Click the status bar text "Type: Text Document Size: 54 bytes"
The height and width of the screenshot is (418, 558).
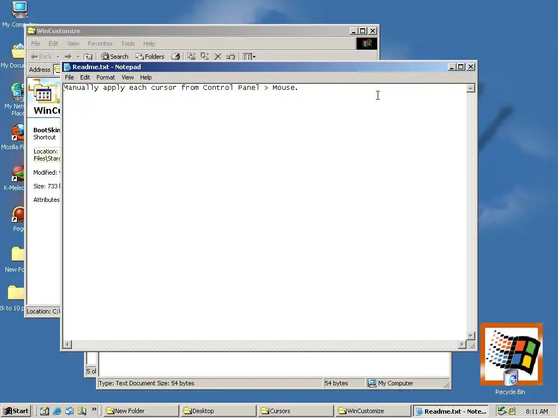(x=147, y=383)
